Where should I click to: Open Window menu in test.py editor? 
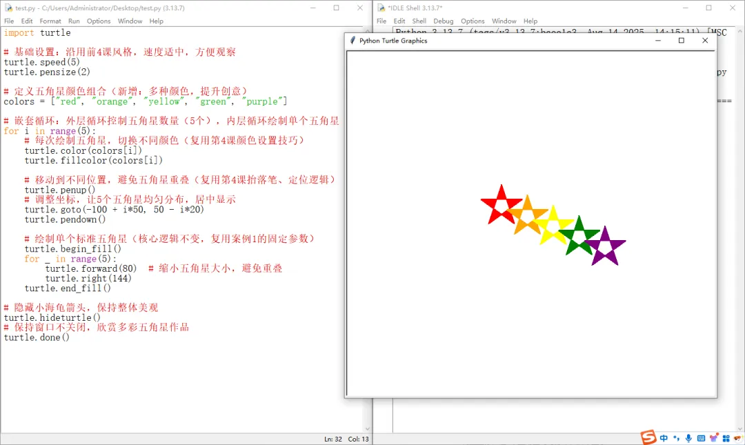point(130,21)
